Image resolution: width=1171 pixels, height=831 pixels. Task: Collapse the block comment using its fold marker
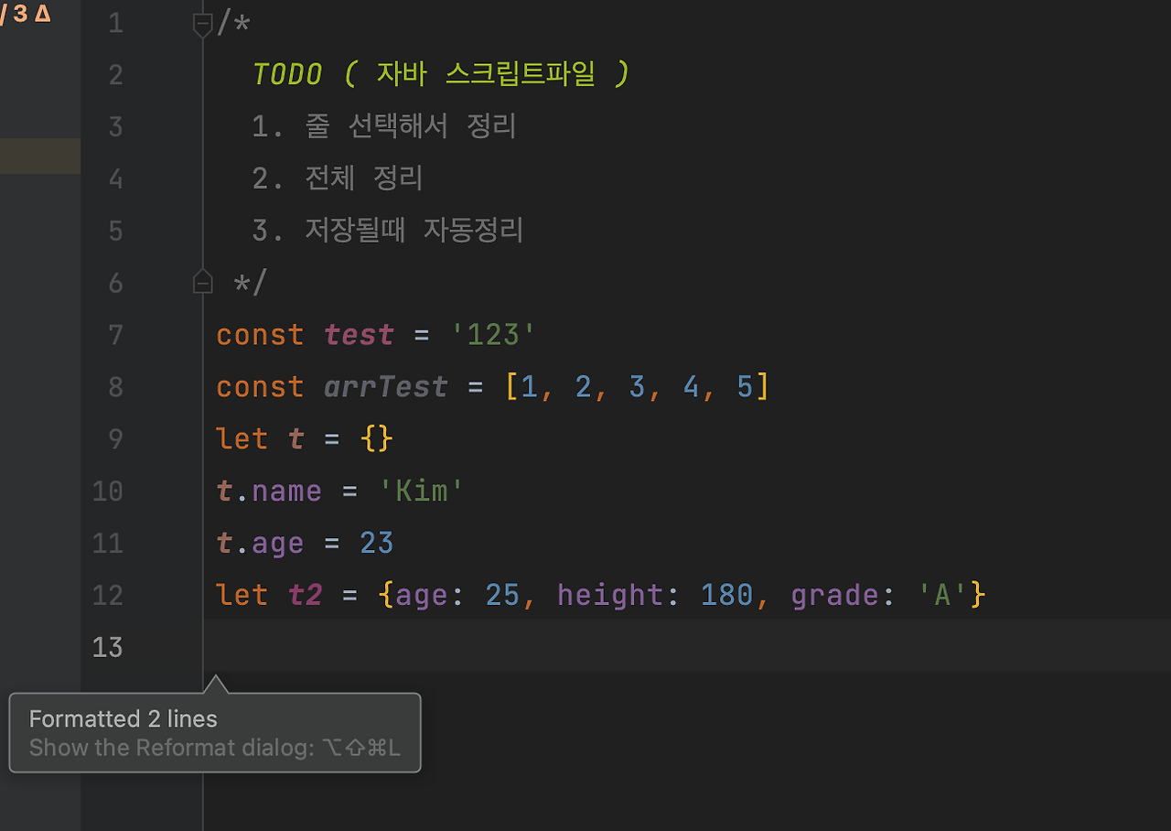pyautogui.click(x=202, y=25)
